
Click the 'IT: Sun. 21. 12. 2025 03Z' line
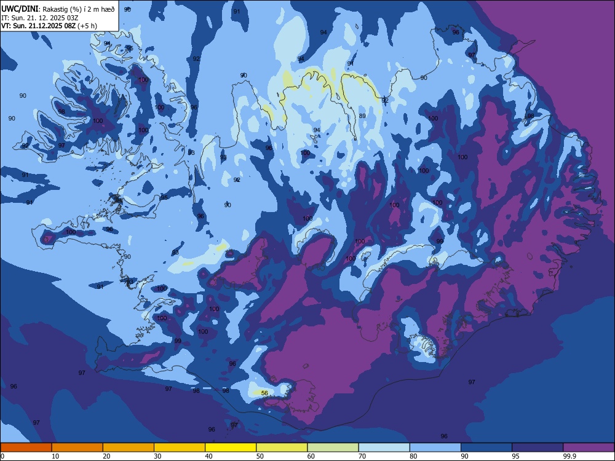pos(41,18)
